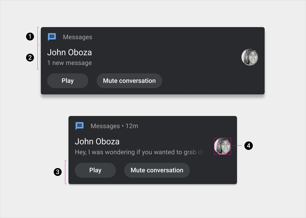
Task: Click the '12m' timestamp in the notification header
Action: pos(132,126)
